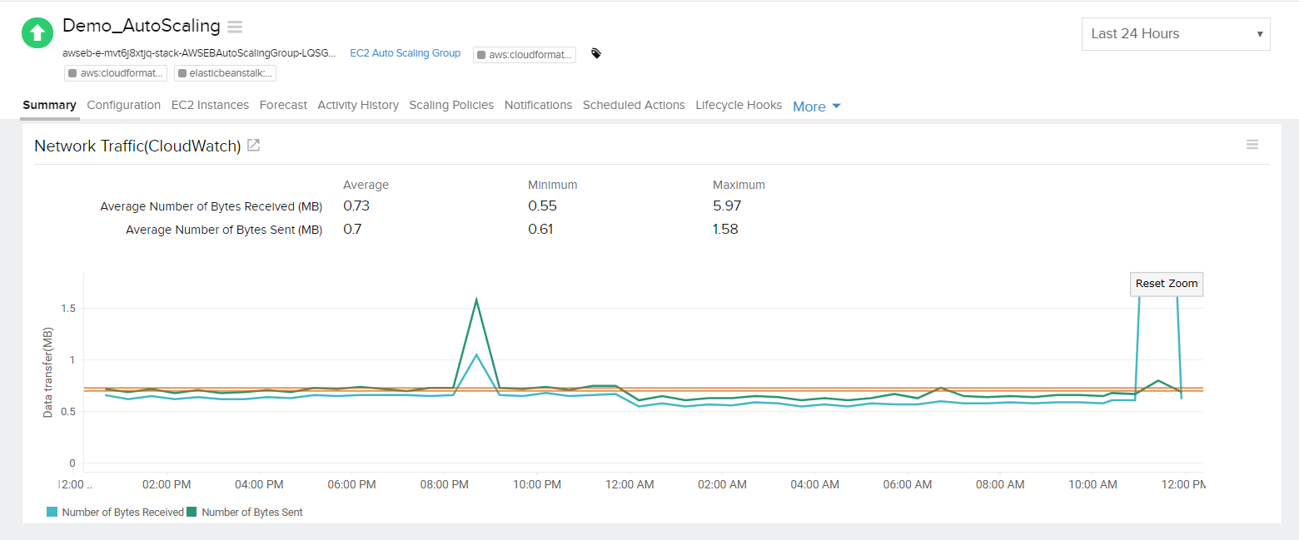This screenshot has width=1299, height=540.
Task: Open the Last 24 Hours time range dropdown
Action: click(1175, 33)
